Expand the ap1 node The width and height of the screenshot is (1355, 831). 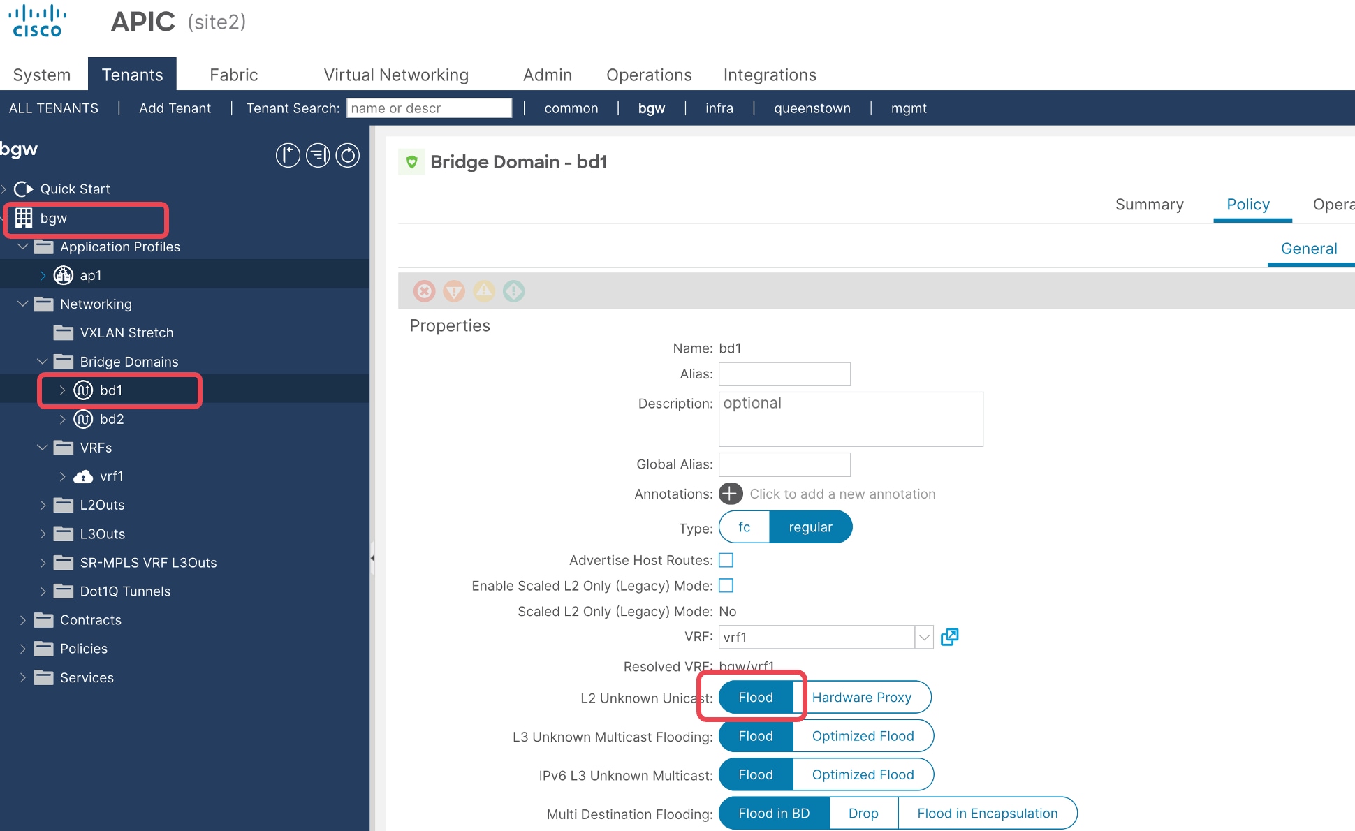coord(43,275)
